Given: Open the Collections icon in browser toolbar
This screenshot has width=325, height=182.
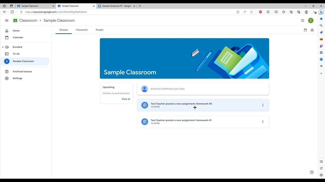Looking at the screenshot, I should [x=291, y=12].
